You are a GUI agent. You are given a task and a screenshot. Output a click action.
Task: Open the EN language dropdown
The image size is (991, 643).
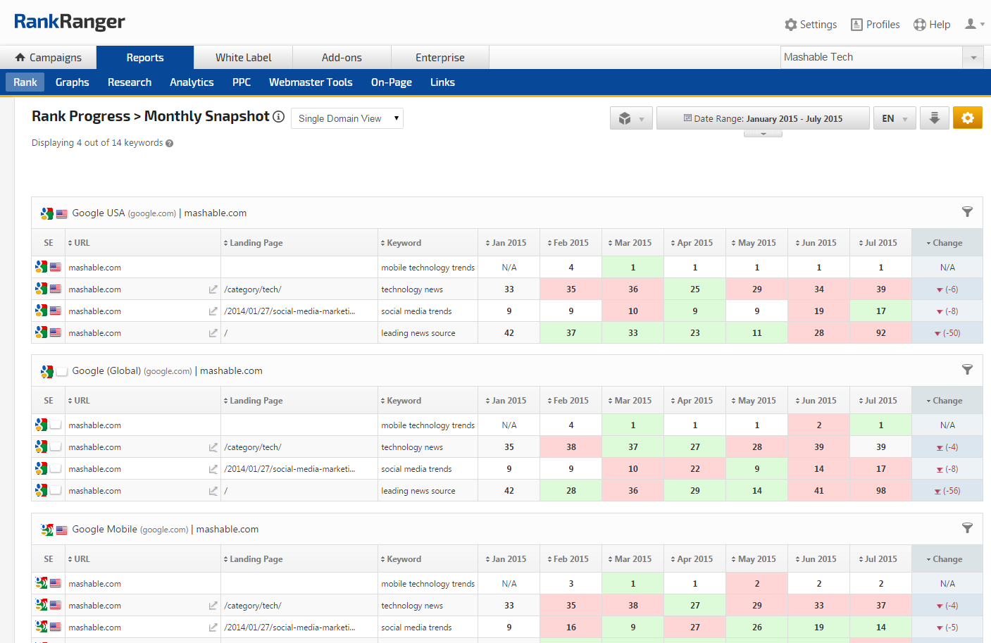(x=895, y=118)
